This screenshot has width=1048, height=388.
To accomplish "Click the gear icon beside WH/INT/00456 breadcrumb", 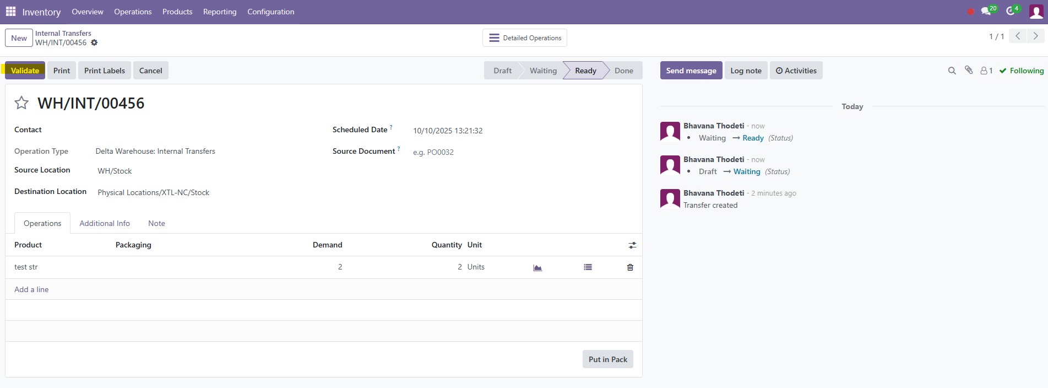I will [94, 42].
